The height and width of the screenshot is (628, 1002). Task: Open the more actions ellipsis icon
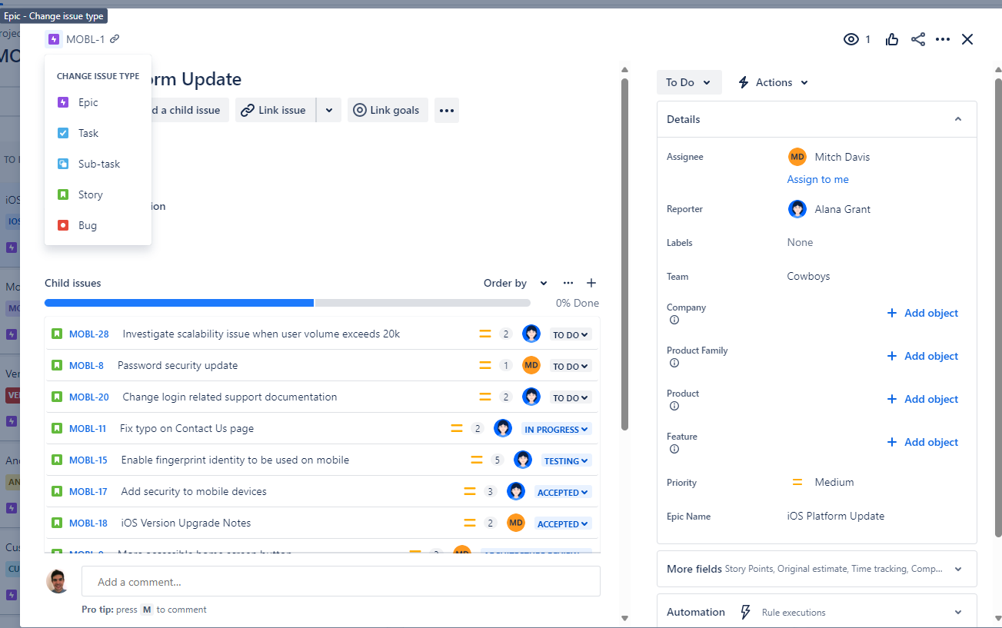pos(943,38)
